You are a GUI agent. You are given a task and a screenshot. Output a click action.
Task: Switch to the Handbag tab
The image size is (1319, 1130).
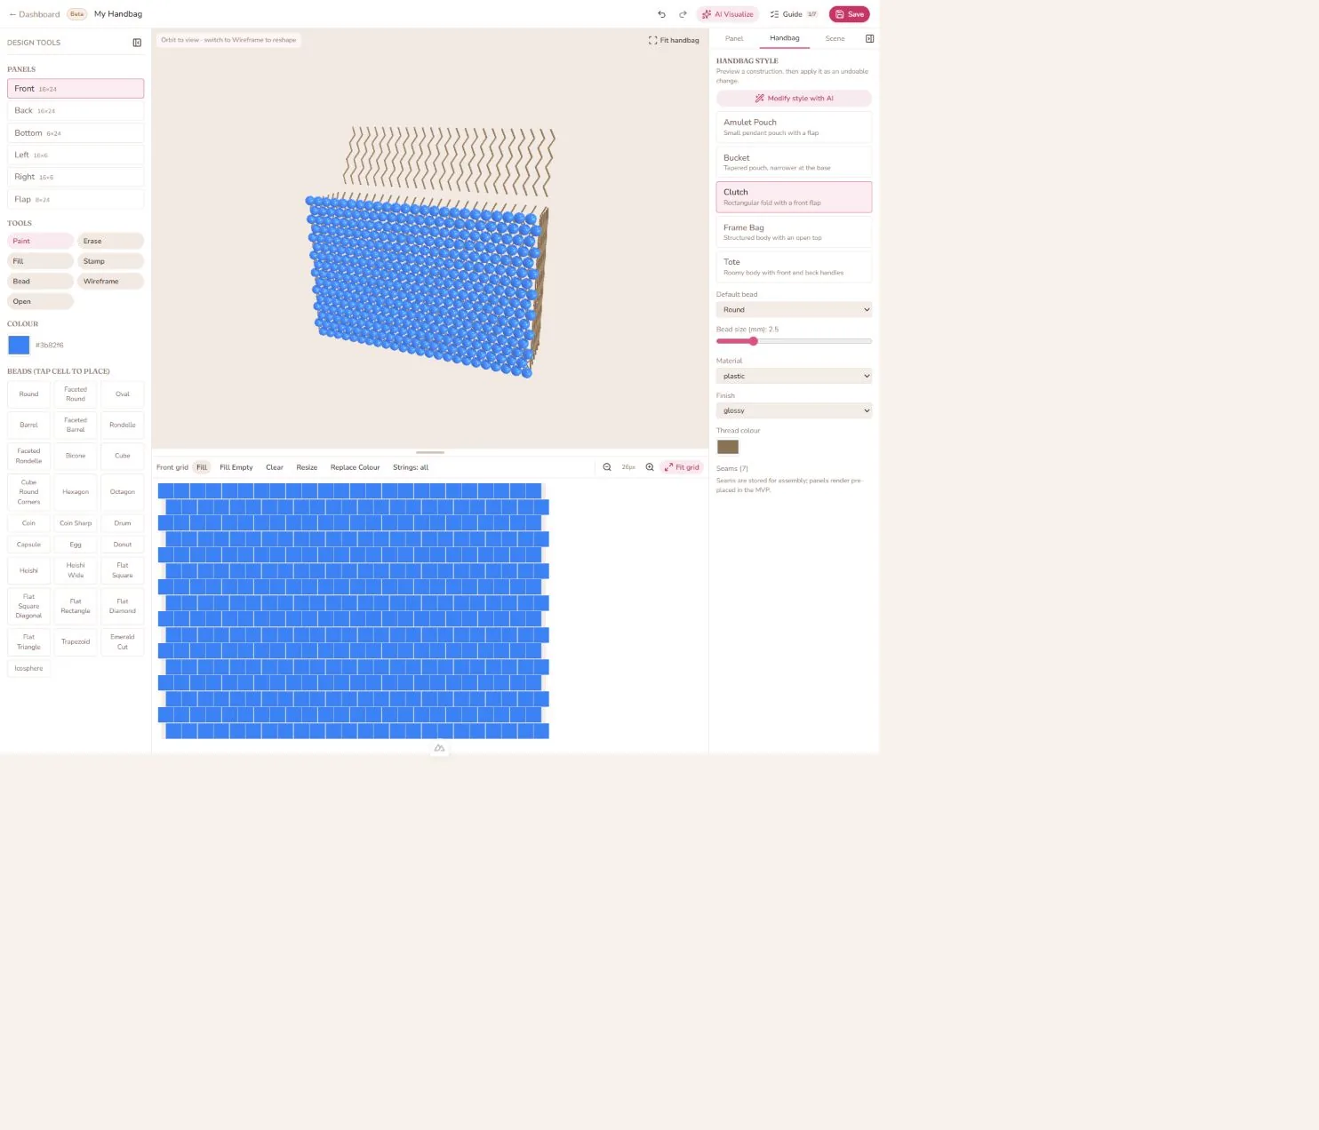(785, 38)
